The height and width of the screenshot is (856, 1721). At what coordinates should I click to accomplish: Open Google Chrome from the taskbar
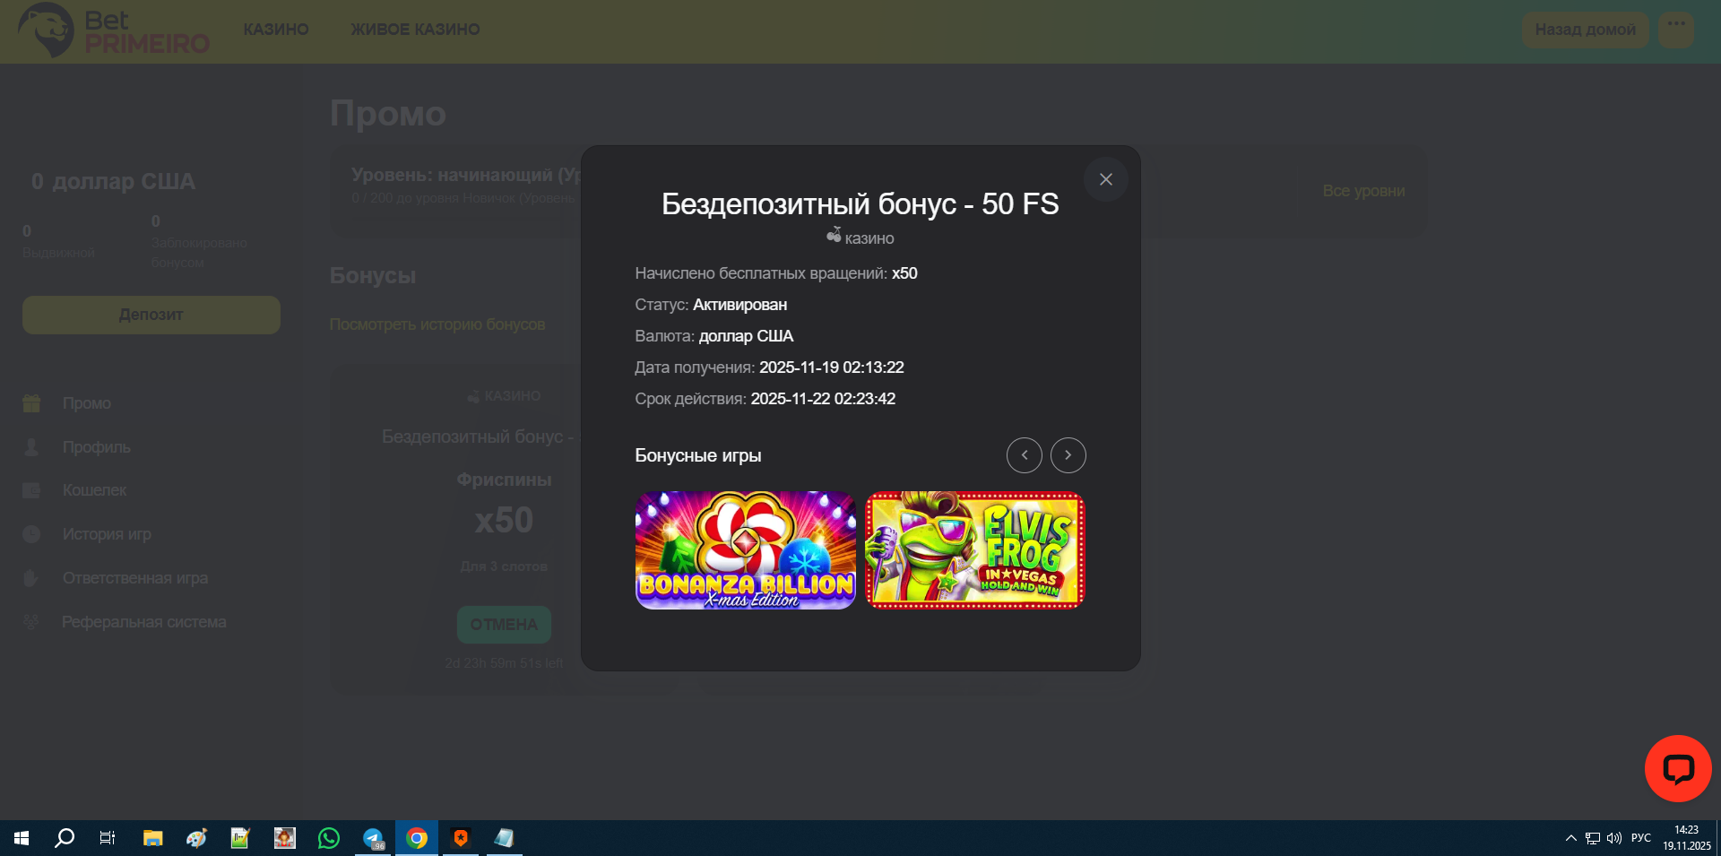click(417, 838)
